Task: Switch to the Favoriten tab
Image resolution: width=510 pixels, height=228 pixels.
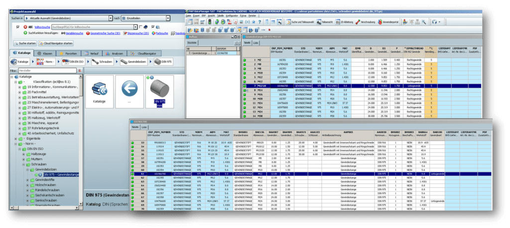Action: click(69, 54)
